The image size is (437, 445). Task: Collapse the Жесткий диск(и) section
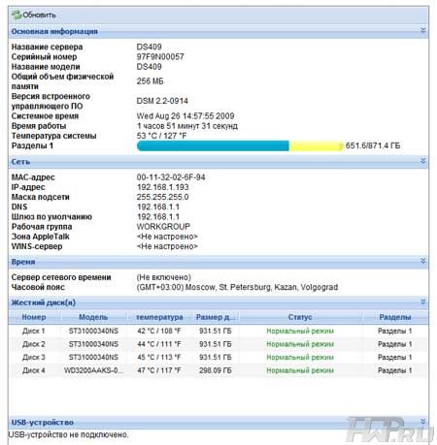pyautogui.click(x=422, y=302)
